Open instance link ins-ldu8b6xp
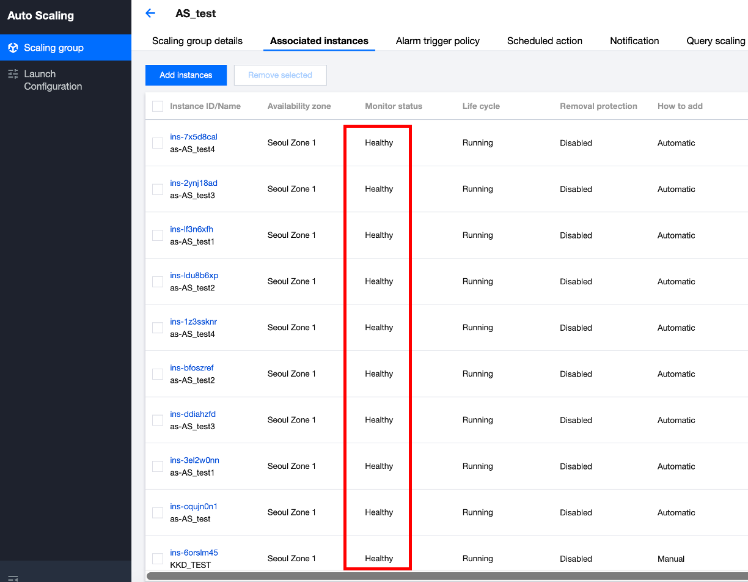 (x=194, y=276)
